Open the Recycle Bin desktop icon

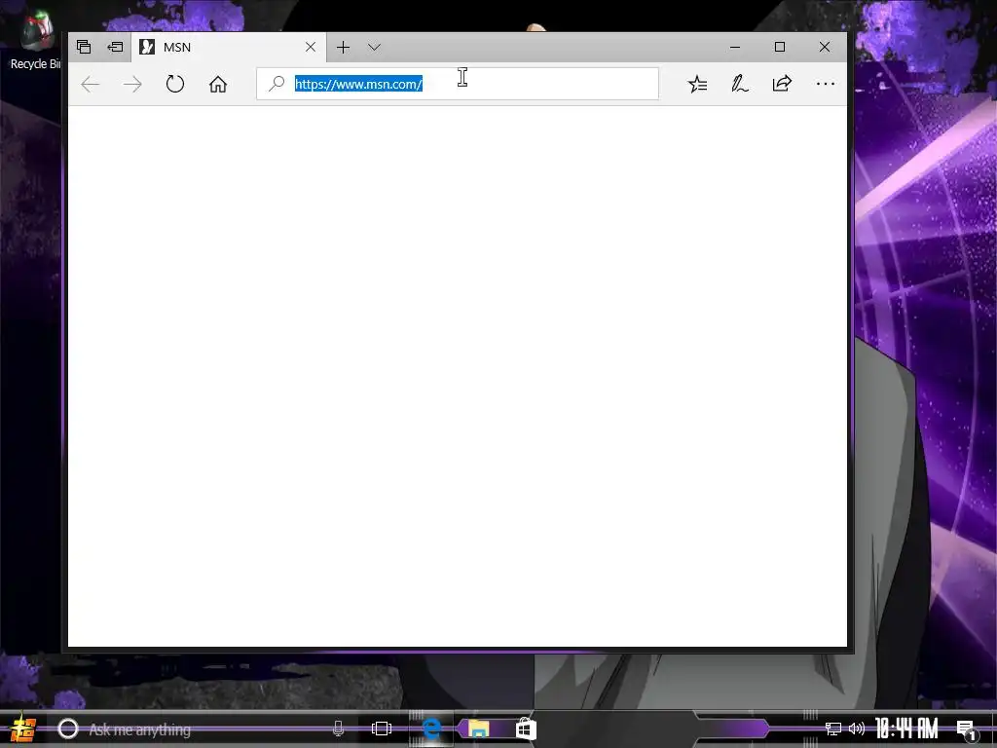pyautogui.click(x=36, y=41)
